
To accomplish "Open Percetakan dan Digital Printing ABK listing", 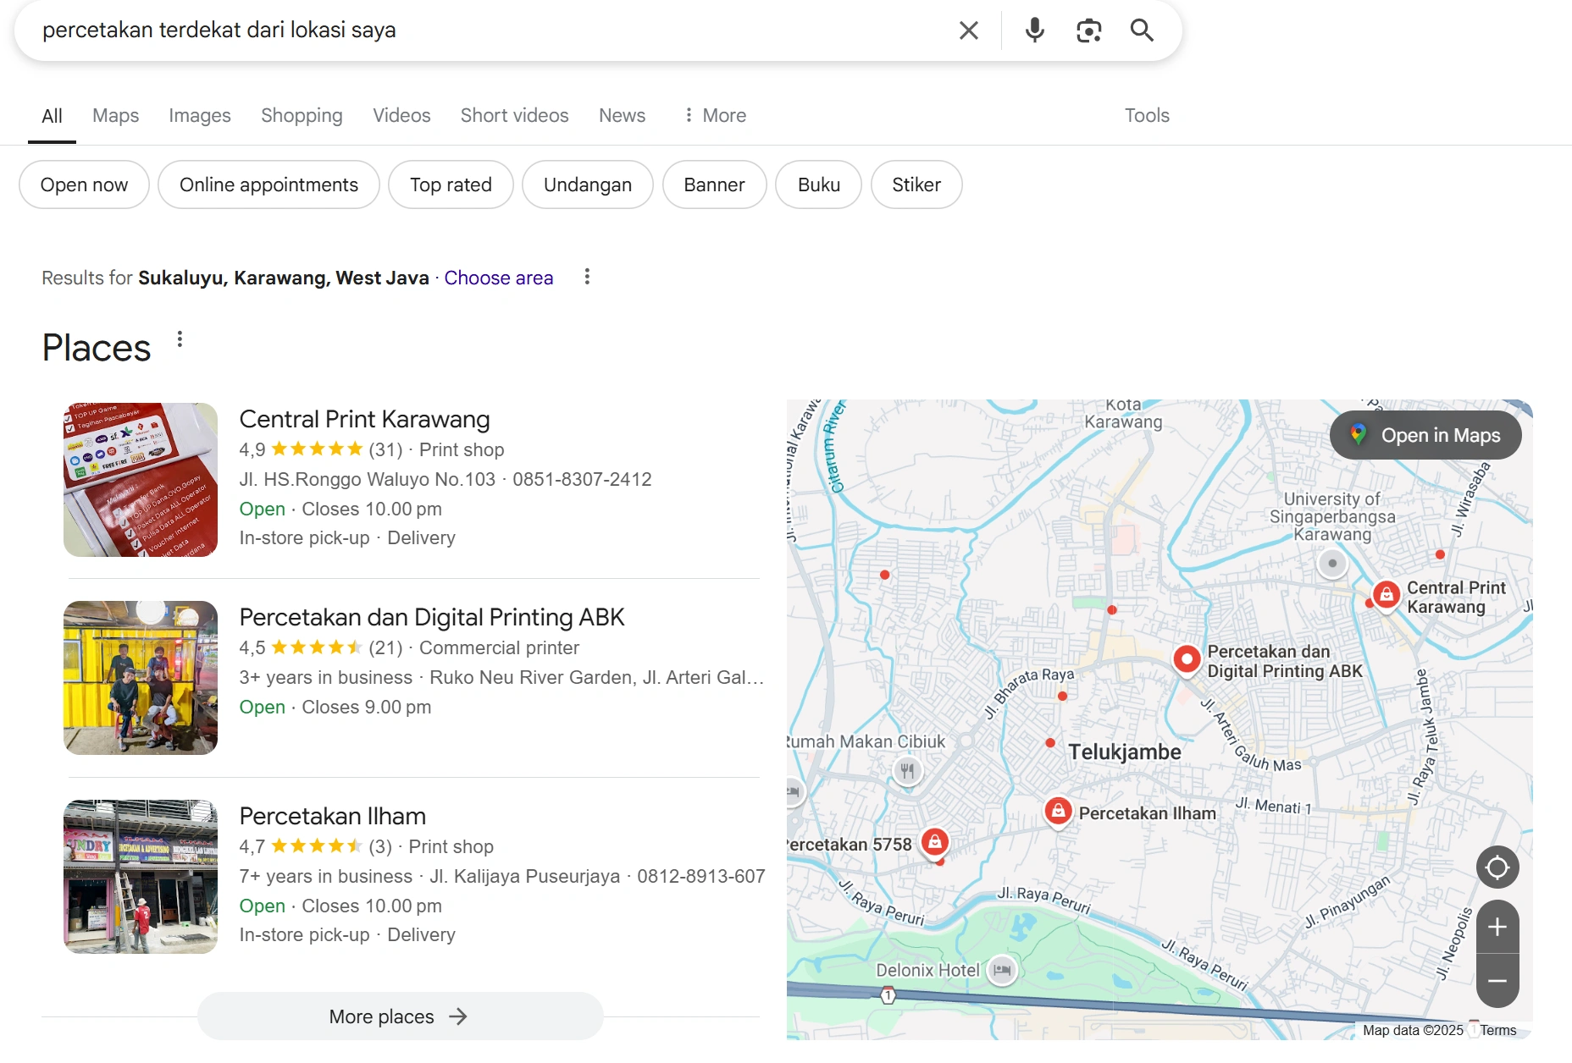I will pyautogui.click(x=432, y=617).
